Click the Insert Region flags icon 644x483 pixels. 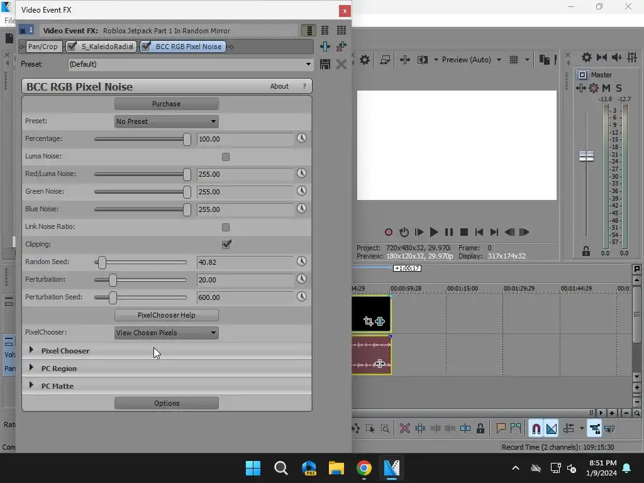[516, 429]
